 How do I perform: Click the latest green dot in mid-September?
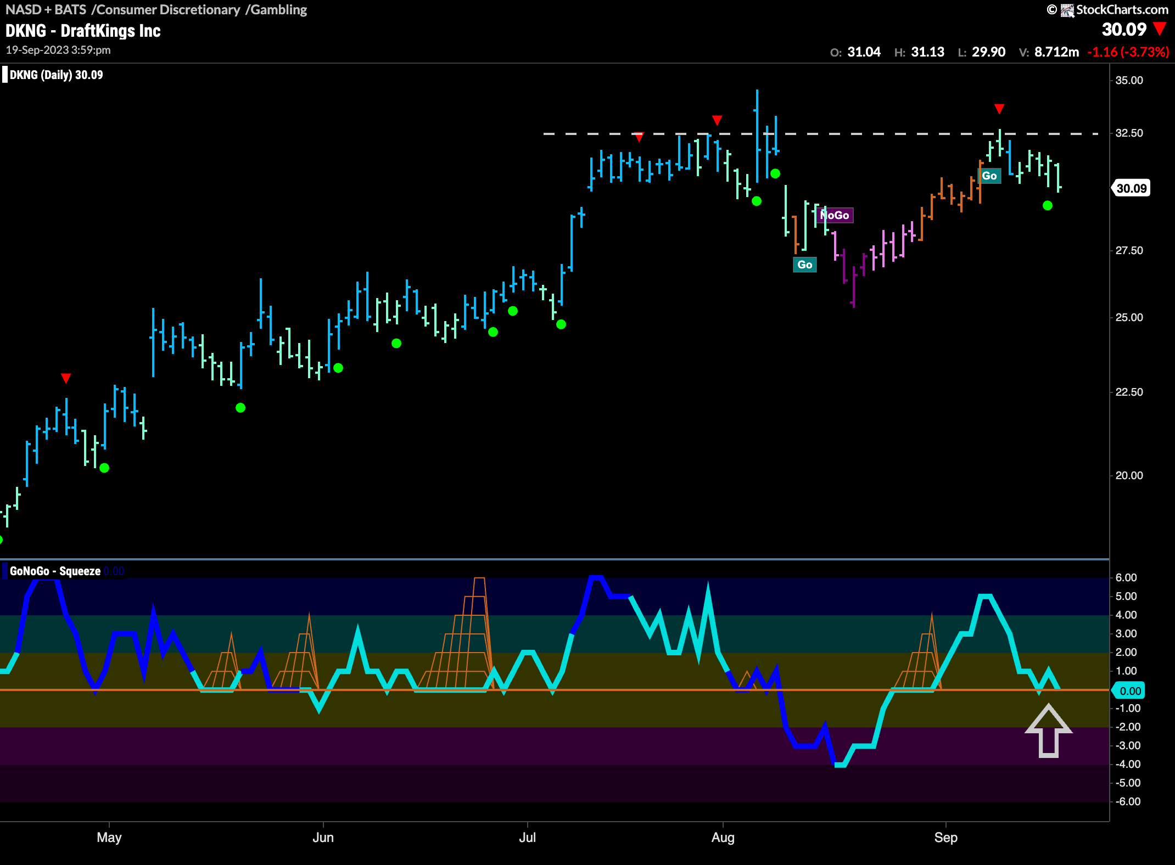pyautogui.click(x=1048, y=206)
